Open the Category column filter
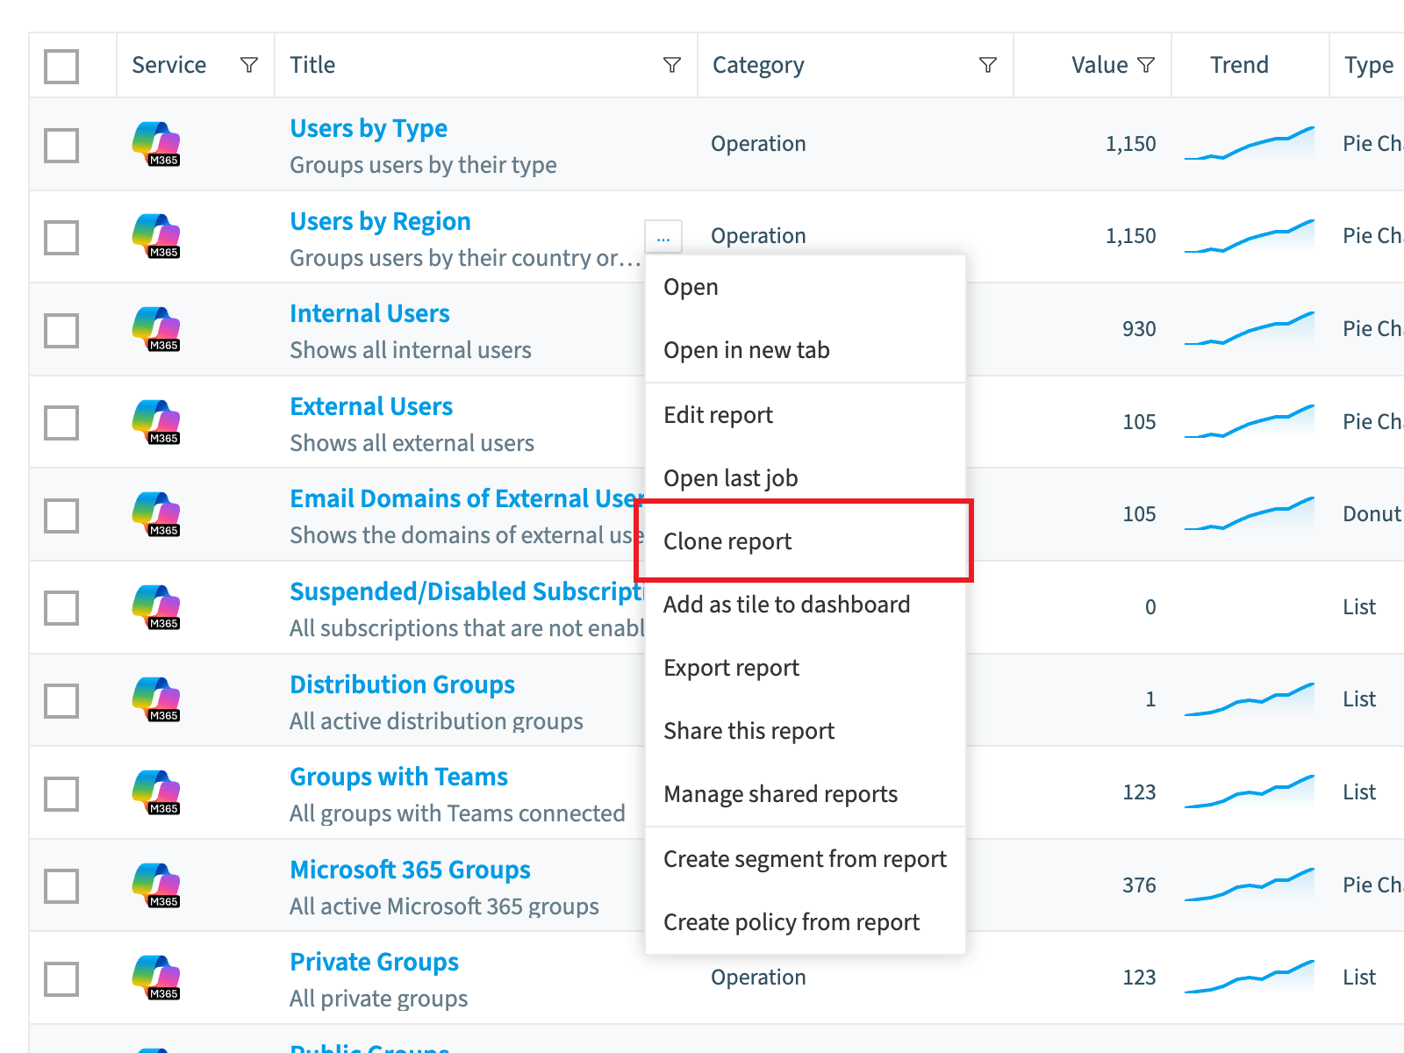The height and width of the screenshot is (1053, 1404). click(988, 65)
